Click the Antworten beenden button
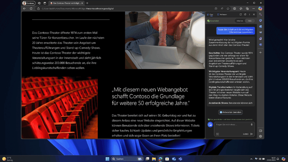The image size is (288, 162). 230,112
